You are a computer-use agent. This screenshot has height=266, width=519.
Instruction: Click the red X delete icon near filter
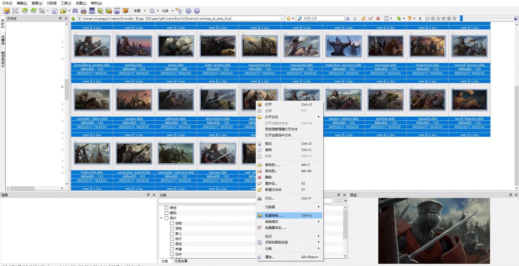378,19
